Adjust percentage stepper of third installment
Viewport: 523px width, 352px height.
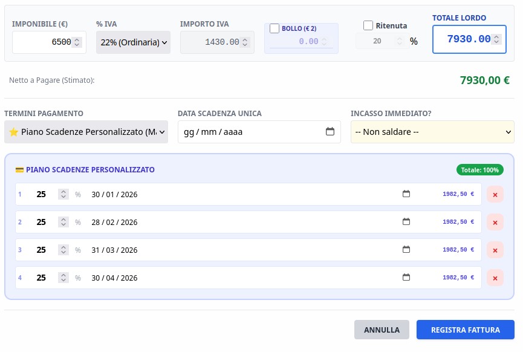[x=63, y=250]
